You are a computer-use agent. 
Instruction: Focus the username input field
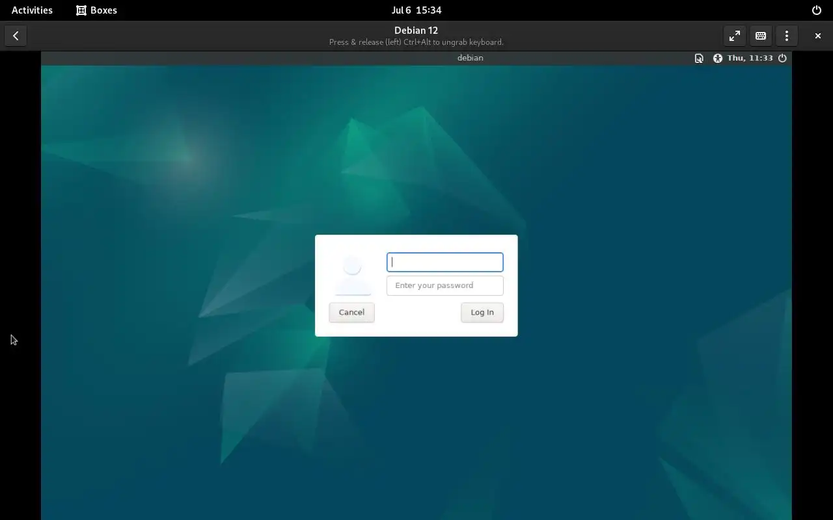point(445,262)
